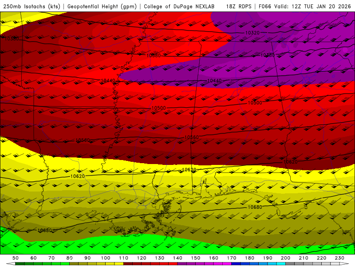Click the yellow legend swatch below 110

pyautogui.click(x=119, y=264)
